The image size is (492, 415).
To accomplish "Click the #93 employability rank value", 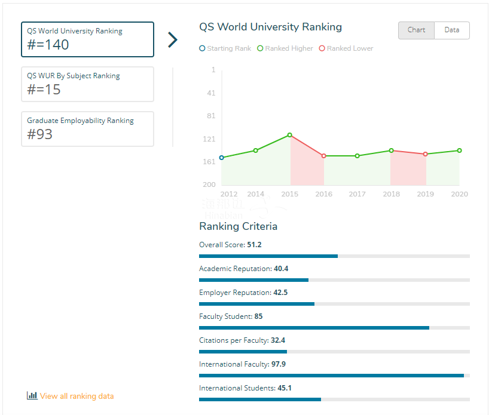I will pos(40,134).
